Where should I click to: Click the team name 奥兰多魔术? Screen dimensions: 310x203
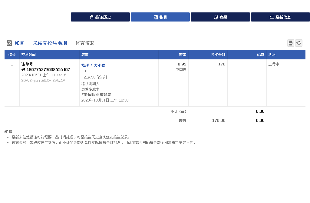click(90, 89)
